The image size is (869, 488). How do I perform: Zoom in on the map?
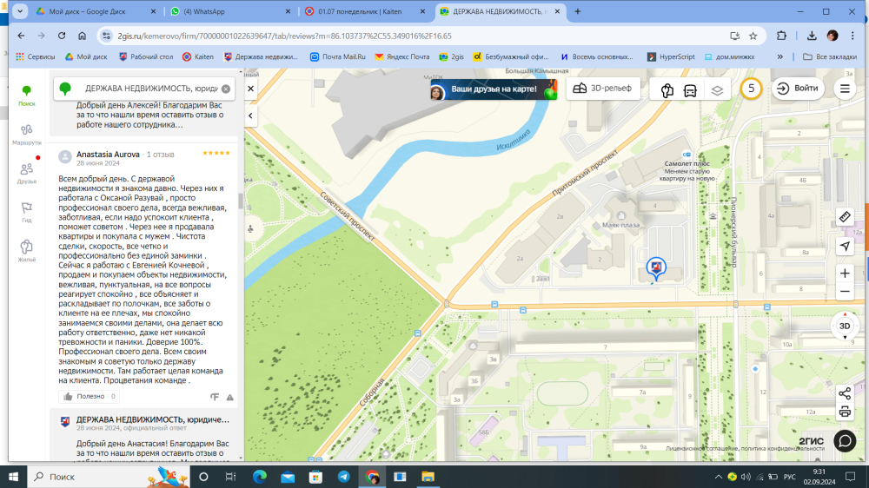(x=845, y=273)
